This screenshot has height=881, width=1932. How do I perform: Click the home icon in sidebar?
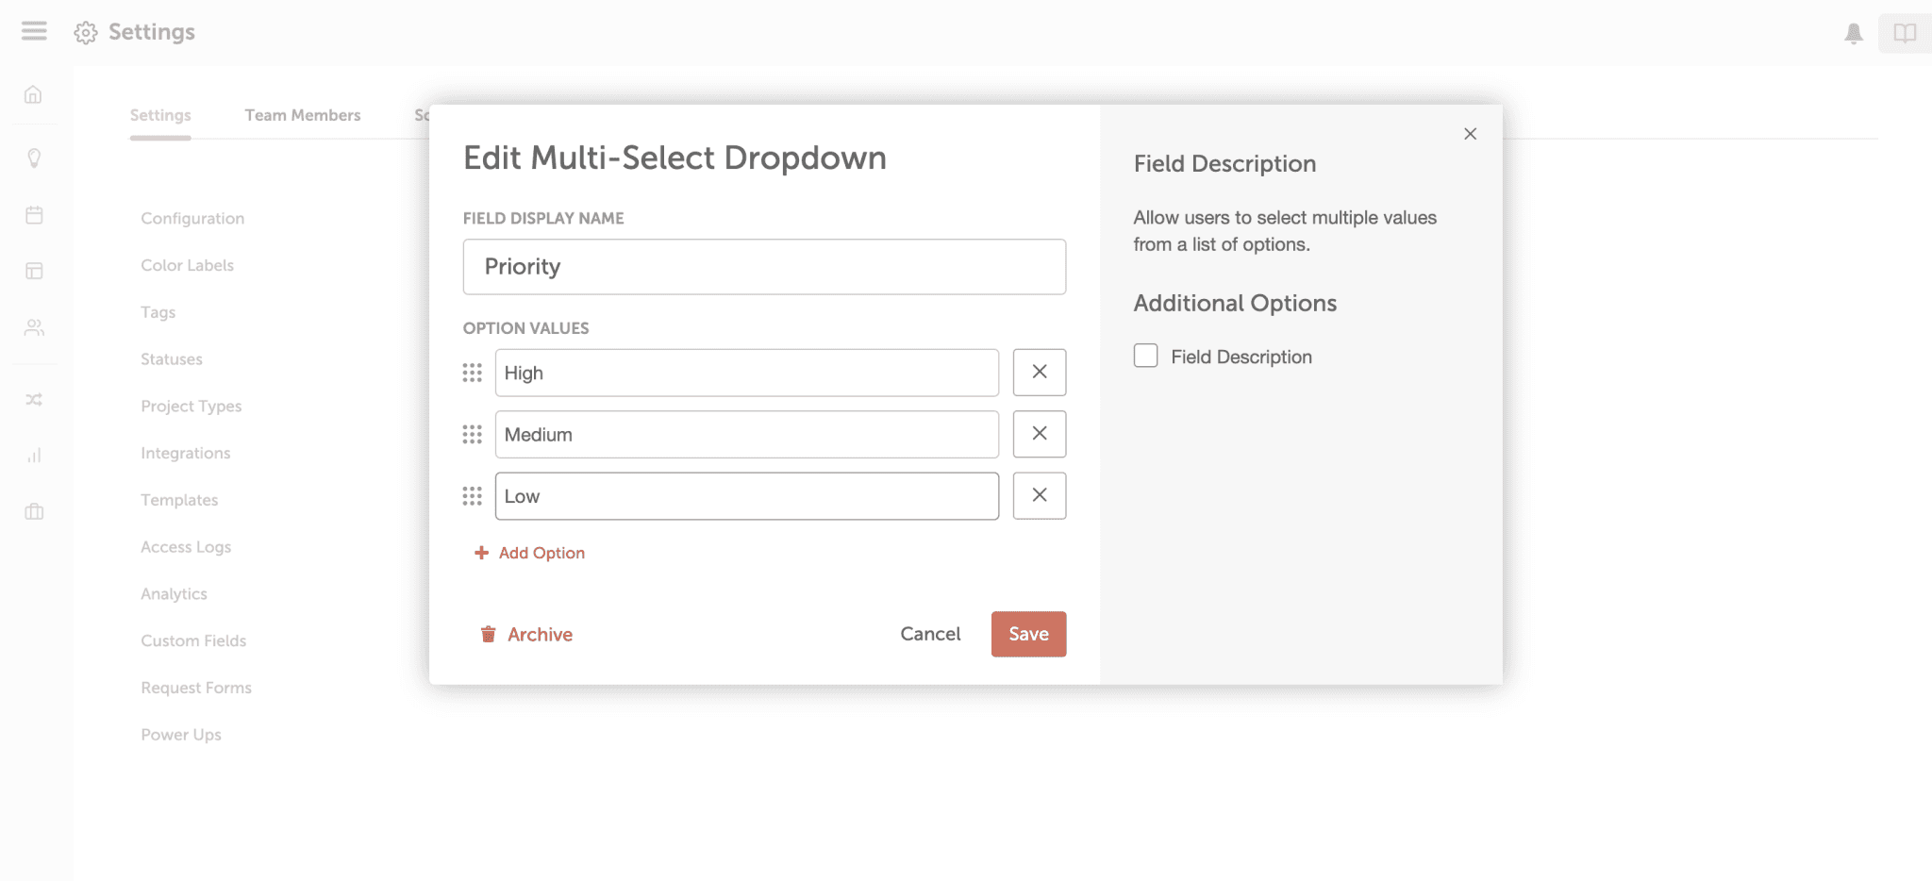click(34, 94)
